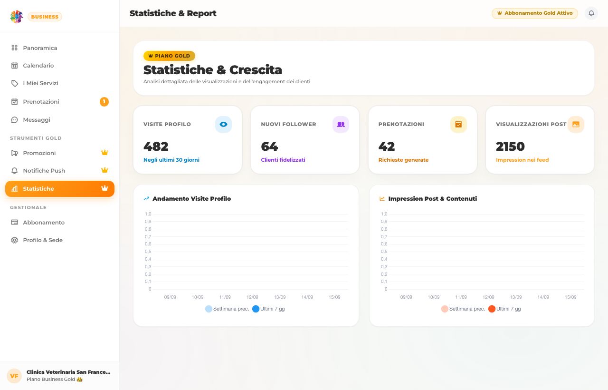Click the BUSINESS badge next to logo

tap(45, 17)
